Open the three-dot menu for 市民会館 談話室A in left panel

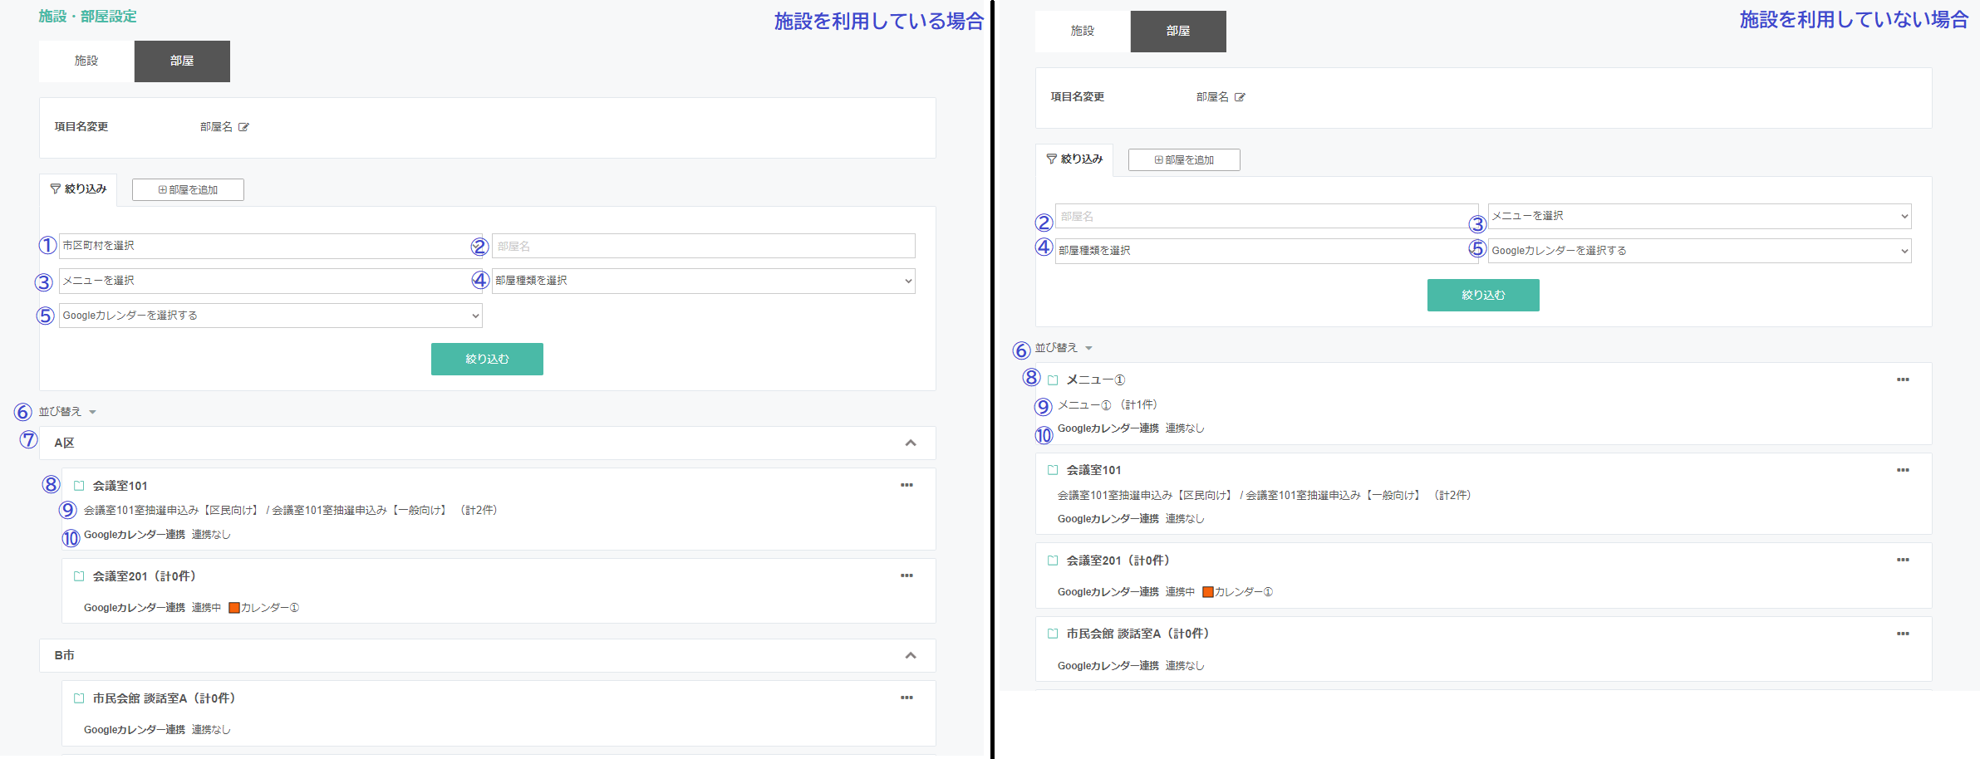click(906, 698)
